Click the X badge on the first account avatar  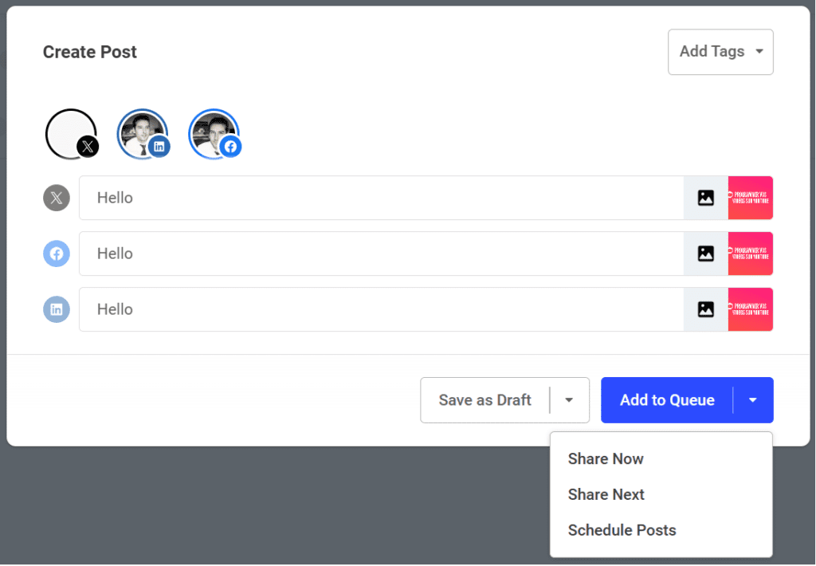88,146
